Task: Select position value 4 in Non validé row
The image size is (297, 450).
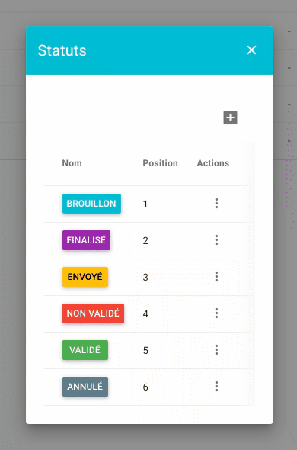Action: point(145,314)
